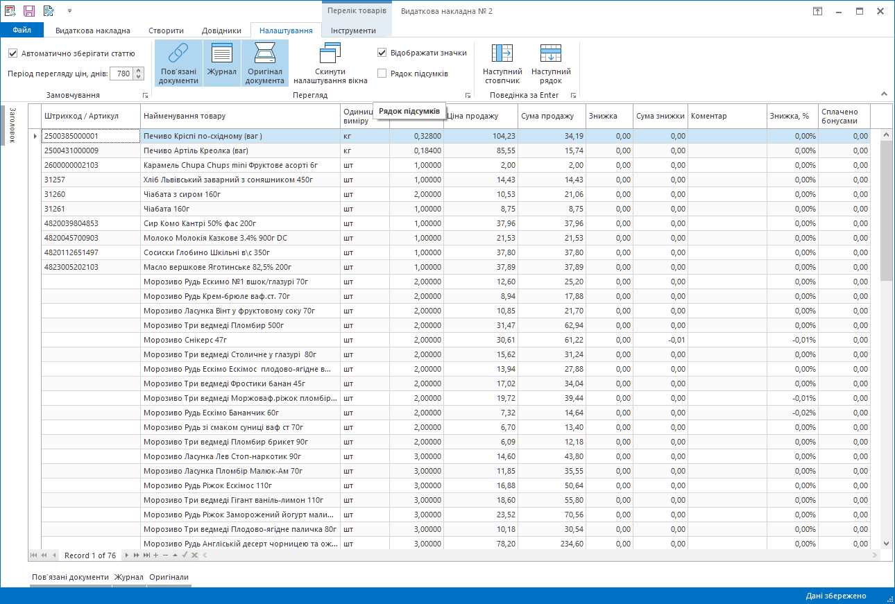Click Штрихкод / Артикул column header
The height and width of the screenshot is (604, 895).
point(91,116)
